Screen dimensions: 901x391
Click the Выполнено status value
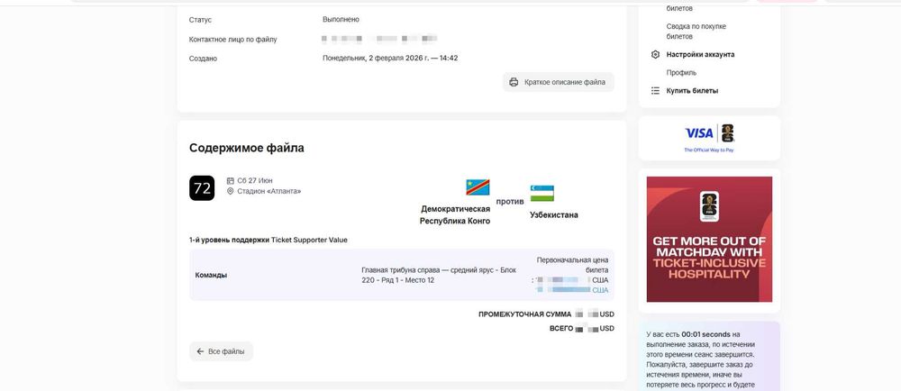tap(341, 20)
